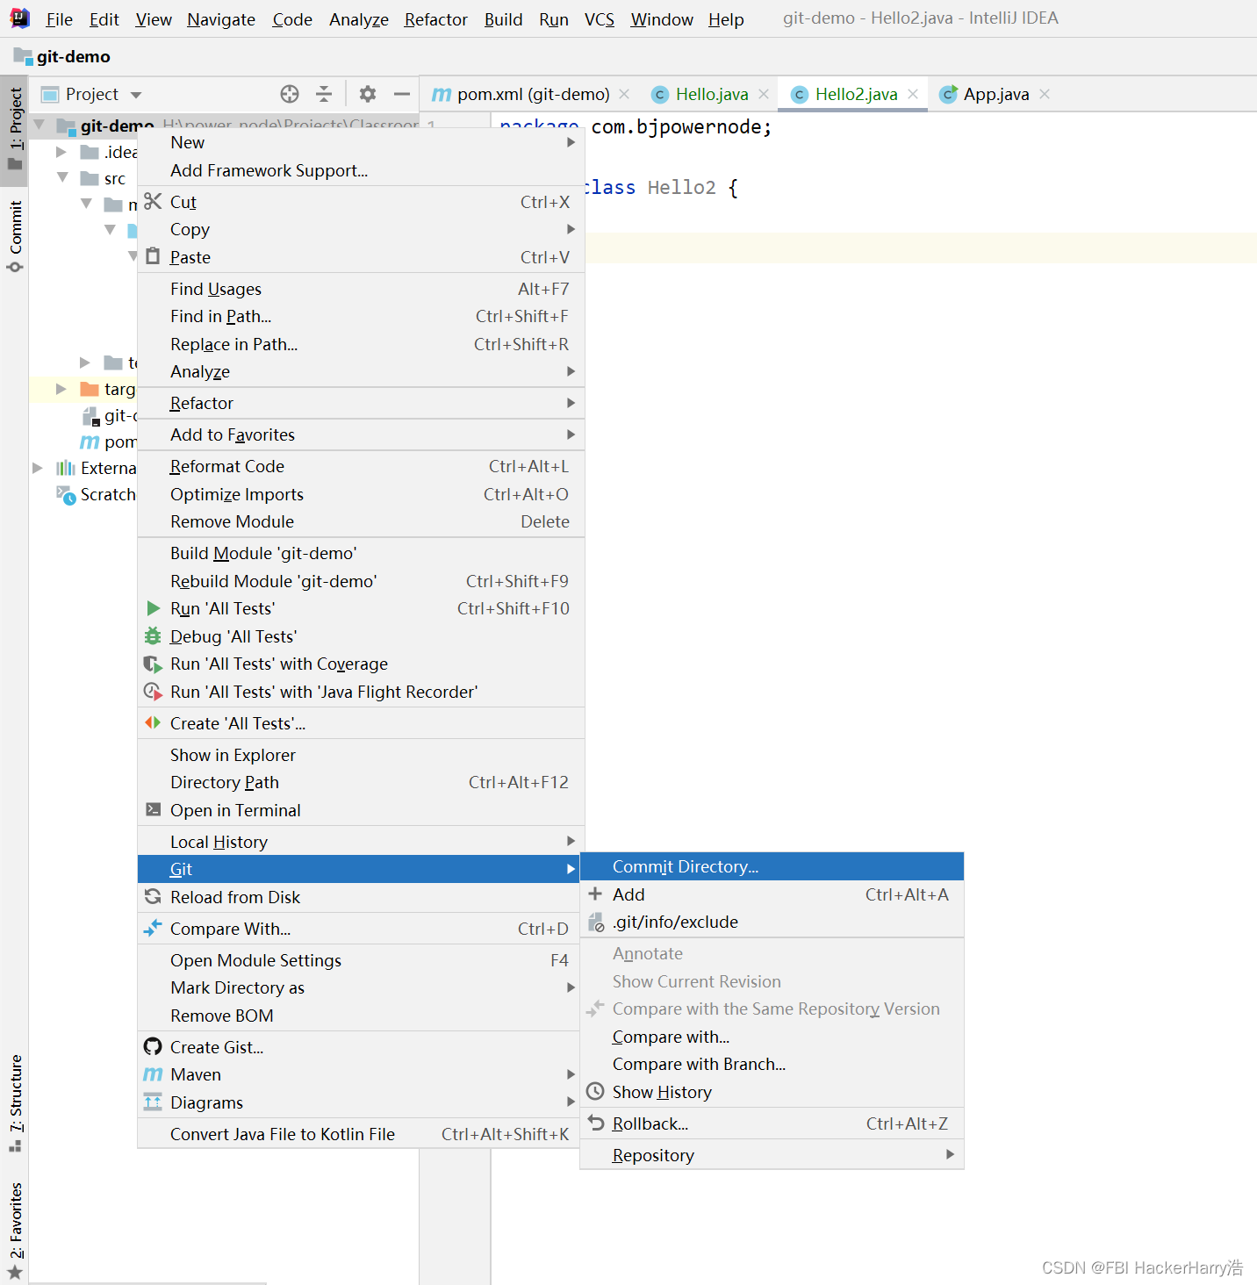Click the Maven m icon in context menu

coord(153,1074)
